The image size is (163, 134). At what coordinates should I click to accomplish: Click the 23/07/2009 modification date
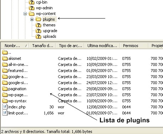pyautogui.click(x=102, y=95)
